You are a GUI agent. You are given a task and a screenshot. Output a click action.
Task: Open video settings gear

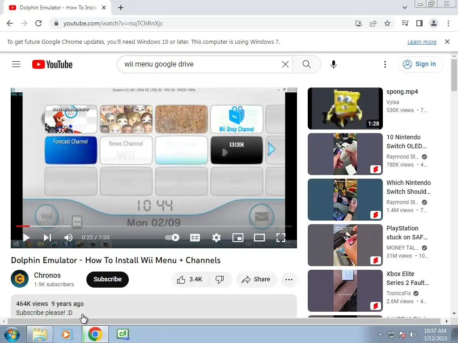[x=216, y=238]
